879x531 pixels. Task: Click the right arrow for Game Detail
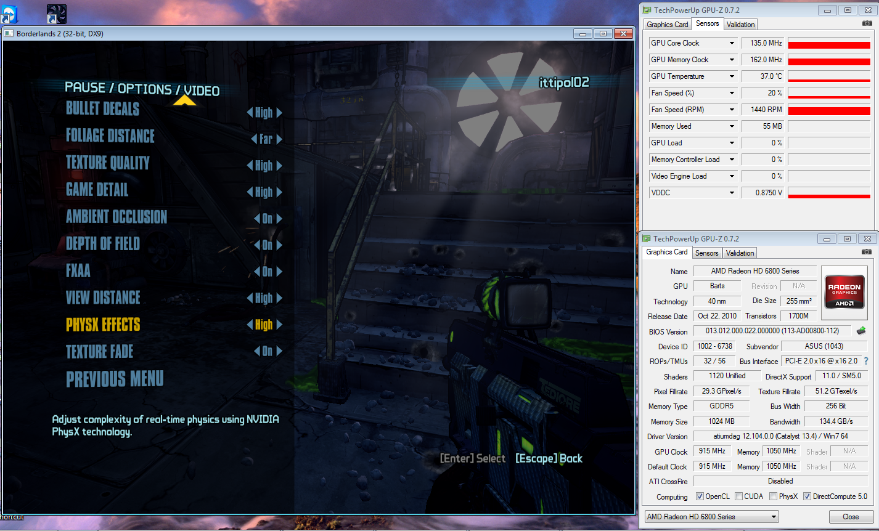point(279,192)
